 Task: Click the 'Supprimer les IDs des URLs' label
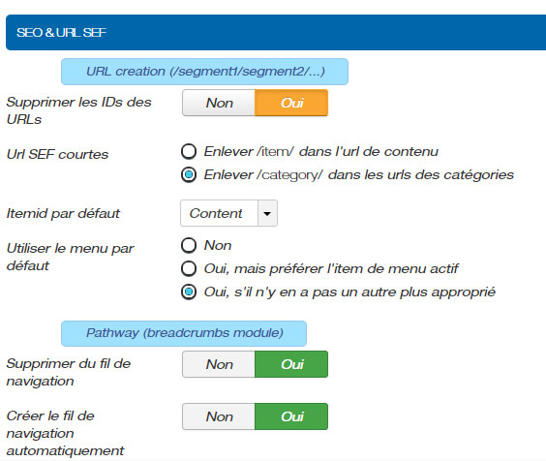coord(78,110)
